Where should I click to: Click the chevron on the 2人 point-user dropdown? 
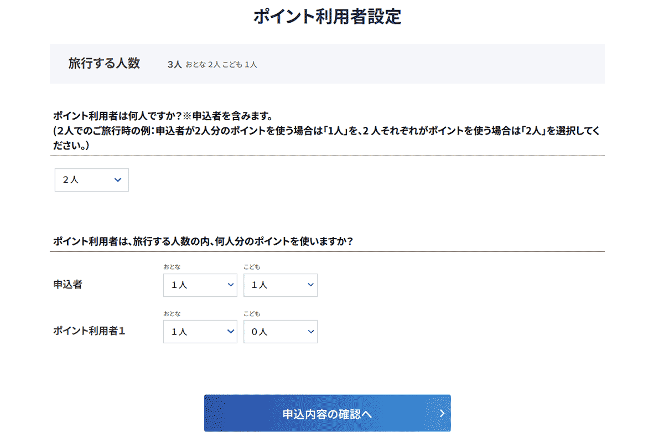(x=117, y=180)
